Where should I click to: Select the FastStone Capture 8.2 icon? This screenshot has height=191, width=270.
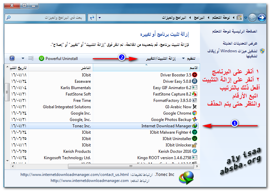click(x=195, y=94)
